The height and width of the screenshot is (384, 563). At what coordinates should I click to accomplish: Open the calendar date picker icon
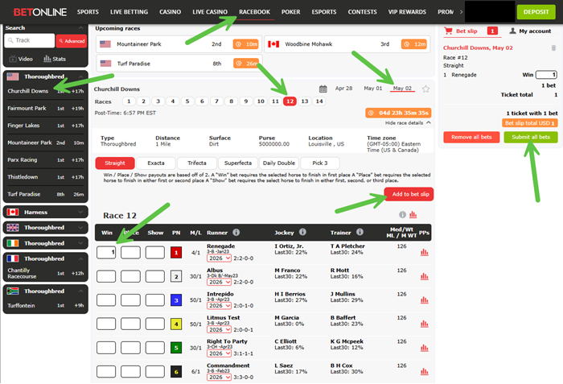pyautogui.click(x=323, y=89)
